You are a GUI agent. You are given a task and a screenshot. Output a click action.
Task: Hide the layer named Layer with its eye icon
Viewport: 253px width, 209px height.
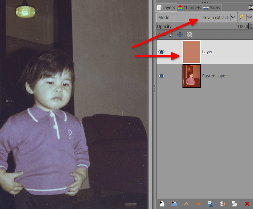161,52
